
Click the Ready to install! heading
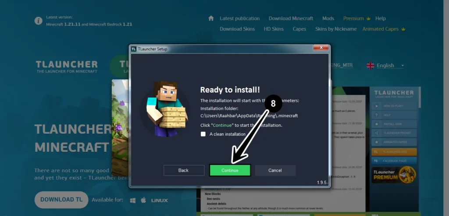[x=230, y=90]
